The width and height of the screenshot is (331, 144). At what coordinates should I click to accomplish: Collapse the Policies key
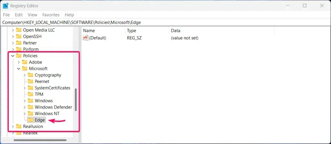click(x=13, y=56)
